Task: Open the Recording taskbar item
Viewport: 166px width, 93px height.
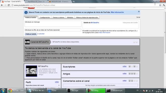Action: (x=95, y=91)
